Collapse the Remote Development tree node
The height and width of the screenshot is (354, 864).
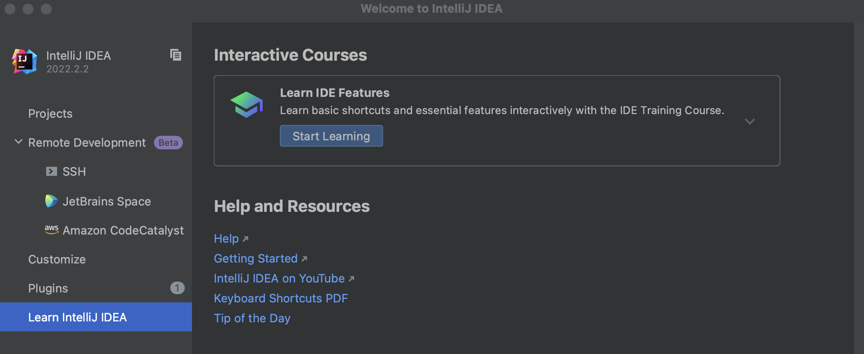(x=19, y=142)
